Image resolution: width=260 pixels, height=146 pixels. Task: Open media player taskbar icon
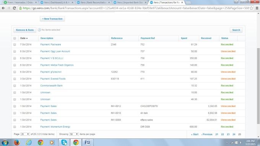coord(52,143)
